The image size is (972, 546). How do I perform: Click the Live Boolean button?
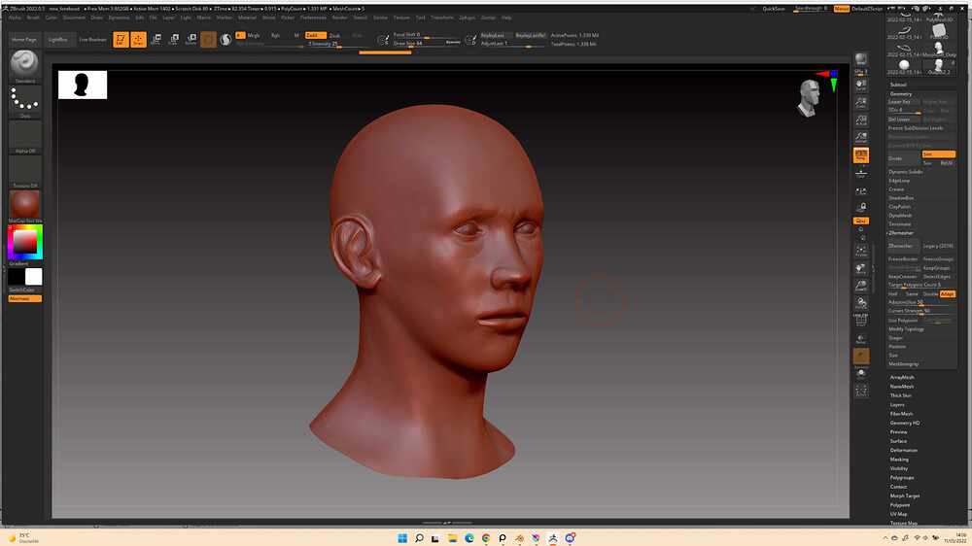pyautogui.click(x=92, y=39)
